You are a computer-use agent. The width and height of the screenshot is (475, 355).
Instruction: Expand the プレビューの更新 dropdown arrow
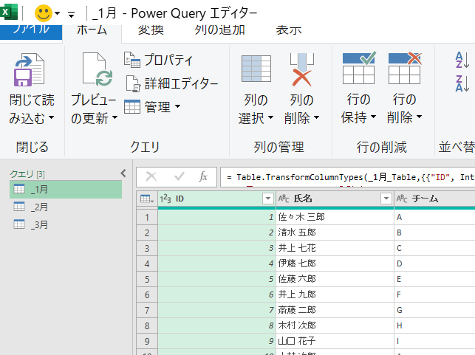point(115,117)
